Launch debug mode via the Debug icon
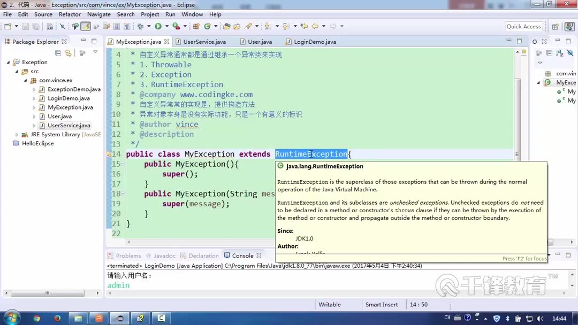This screenshot has width=578, height=325. coord(140,26)
